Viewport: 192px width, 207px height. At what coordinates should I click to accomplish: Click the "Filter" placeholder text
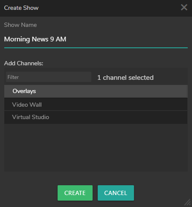pyautogui.click(x=13, y=77)
